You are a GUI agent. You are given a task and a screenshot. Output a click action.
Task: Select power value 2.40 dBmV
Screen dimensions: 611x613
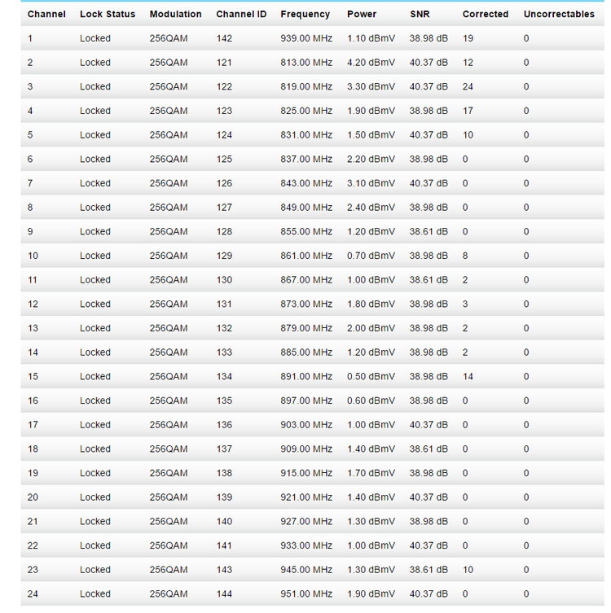click(371, 208)
